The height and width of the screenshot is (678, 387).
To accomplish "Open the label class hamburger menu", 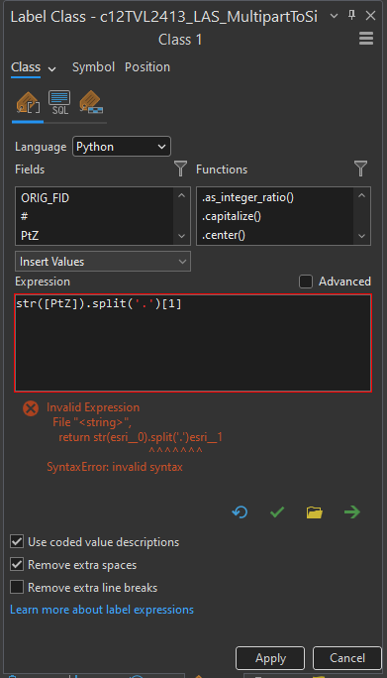I will [x=366, y=39].
